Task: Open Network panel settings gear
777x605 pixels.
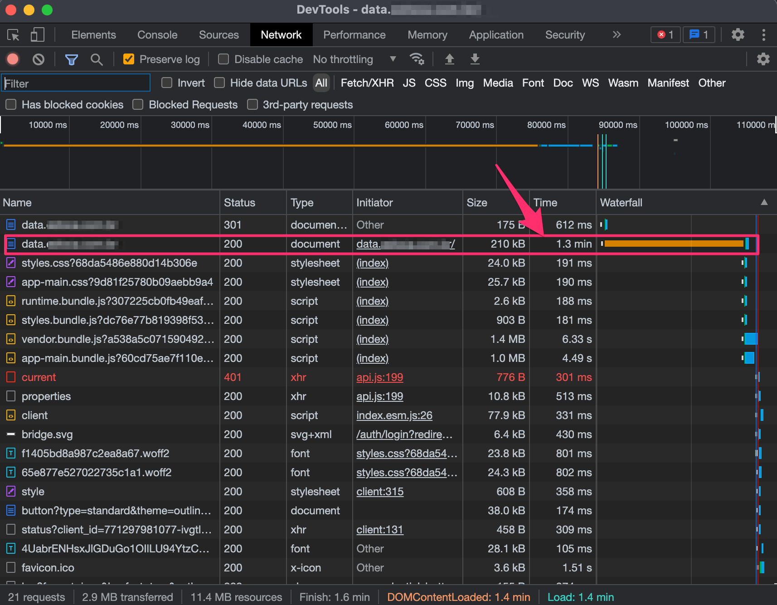Action: click(763, 59)
